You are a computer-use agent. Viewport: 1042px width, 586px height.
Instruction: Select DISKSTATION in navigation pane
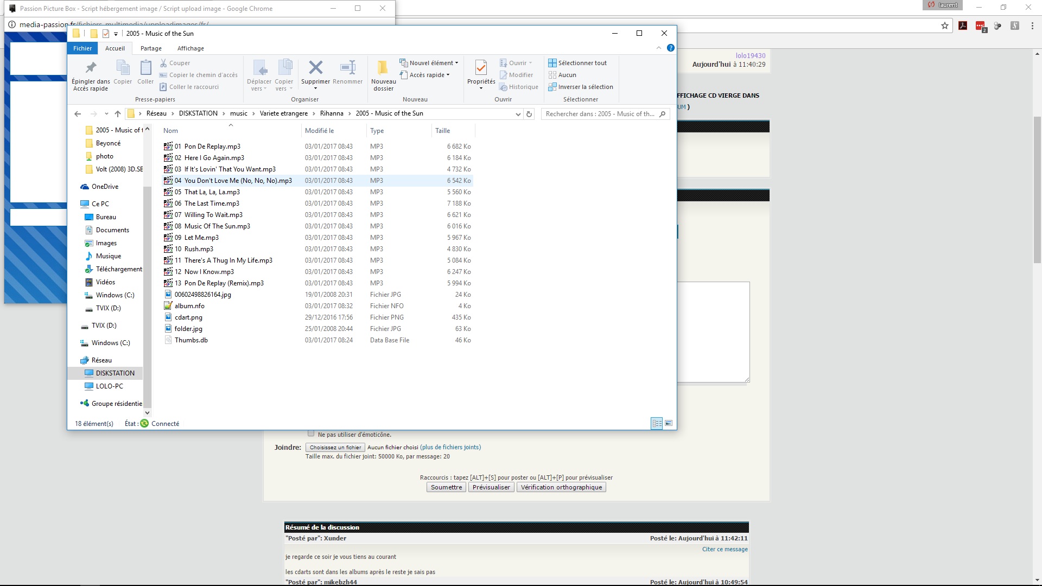pos(110,373)
